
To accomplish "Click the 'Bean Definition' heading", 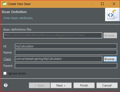I will coord(14,12).
